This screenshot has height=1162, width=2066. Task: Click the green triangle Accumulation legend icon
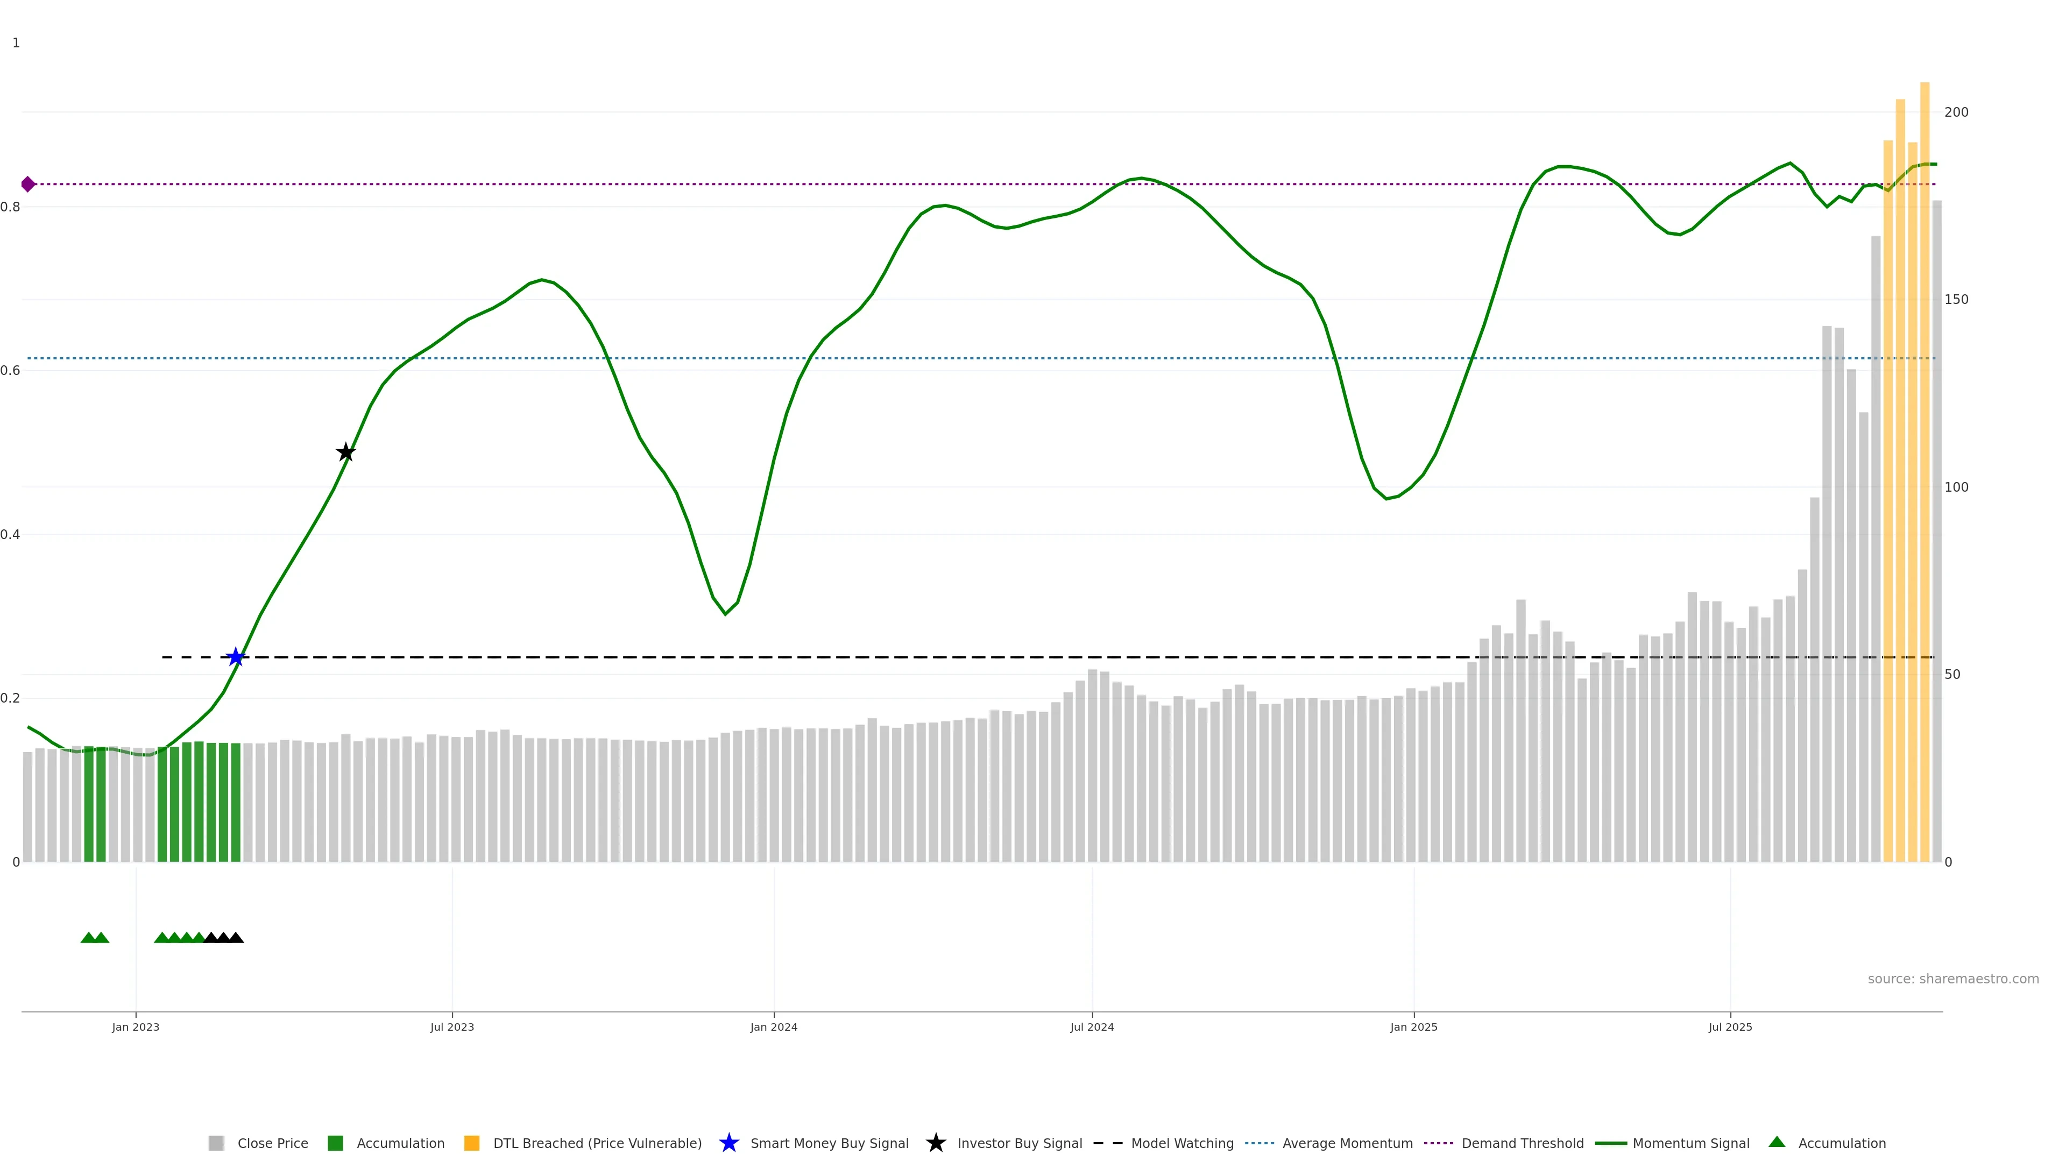pos(1777,1142)
